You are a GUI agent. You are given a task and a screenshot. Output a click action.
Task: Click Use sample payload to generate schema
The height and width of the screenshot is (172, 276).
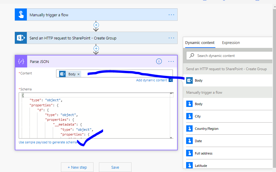tap(48, 142)
